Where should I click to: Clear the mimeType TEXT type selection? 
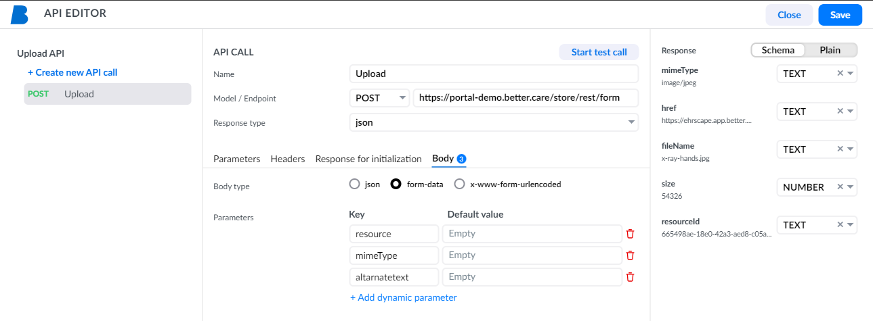coord(840,74)
